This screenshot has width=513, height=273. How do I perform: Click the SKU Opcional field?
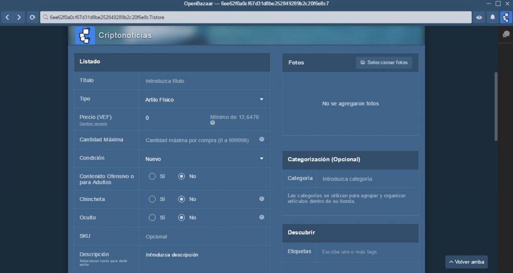(205, 236)
